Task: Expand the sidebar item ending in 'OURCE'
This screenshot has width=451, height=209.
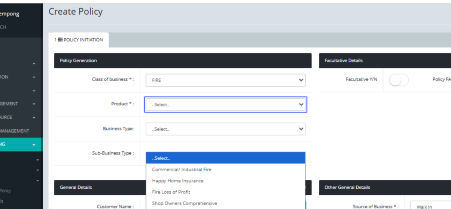Action: pyautogui.click(x=34, y=118)
